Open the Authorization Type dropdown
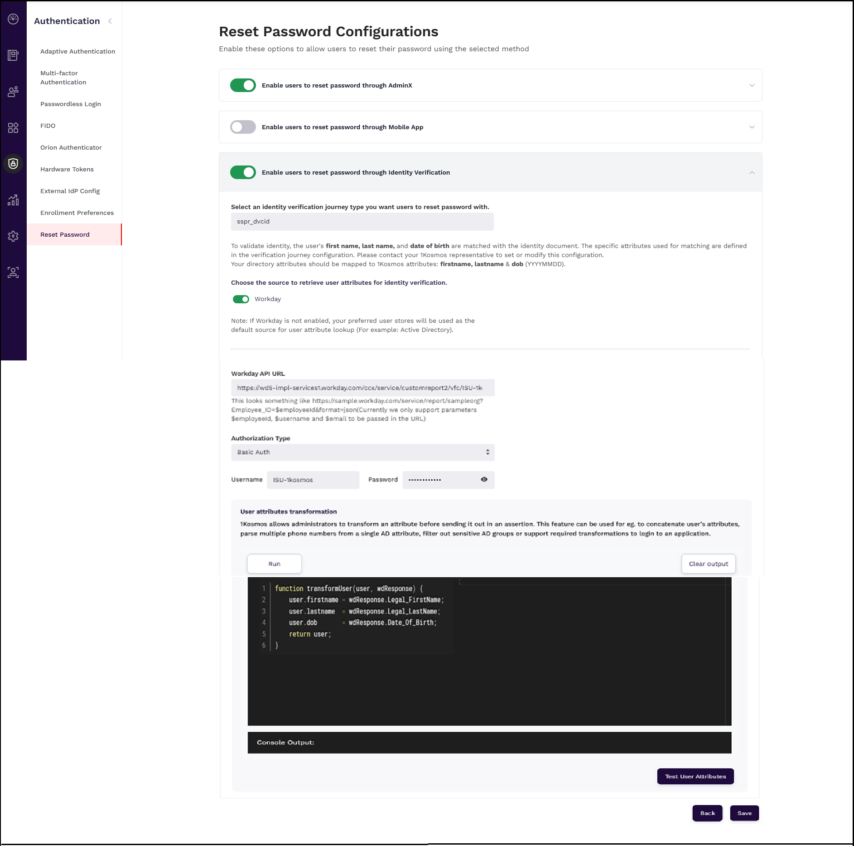This screenshot has height=846, width=854. (362, 452)
